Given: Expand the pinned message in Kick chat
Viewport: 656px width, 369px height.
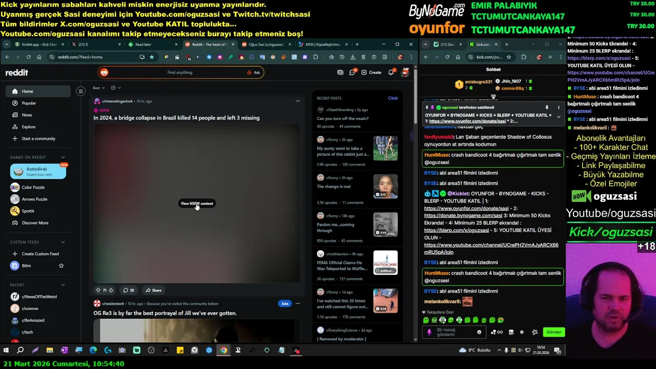Looking at the screenshot, I should (x=559, y=117).
